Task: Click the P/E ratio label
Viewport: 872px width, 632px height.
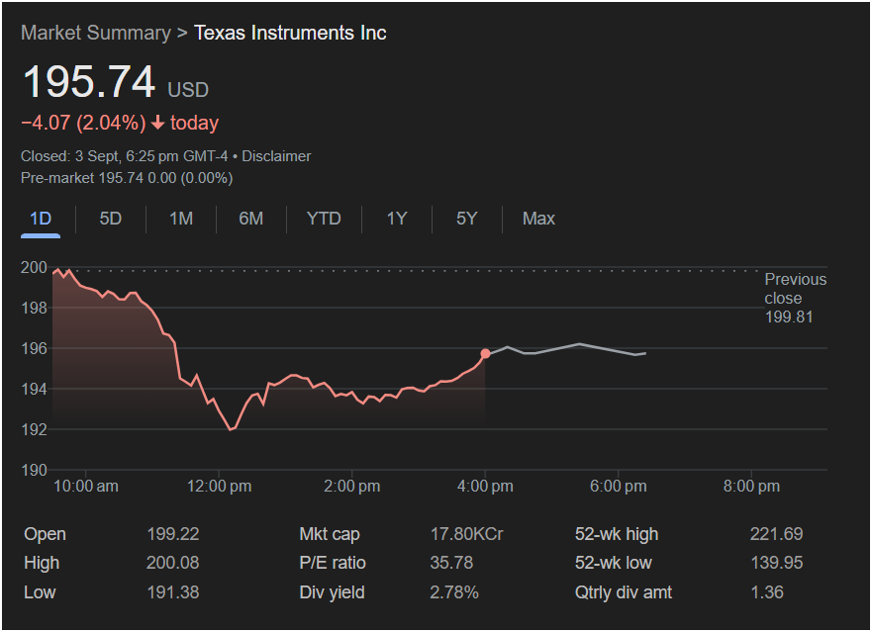Action: (333, 563)
